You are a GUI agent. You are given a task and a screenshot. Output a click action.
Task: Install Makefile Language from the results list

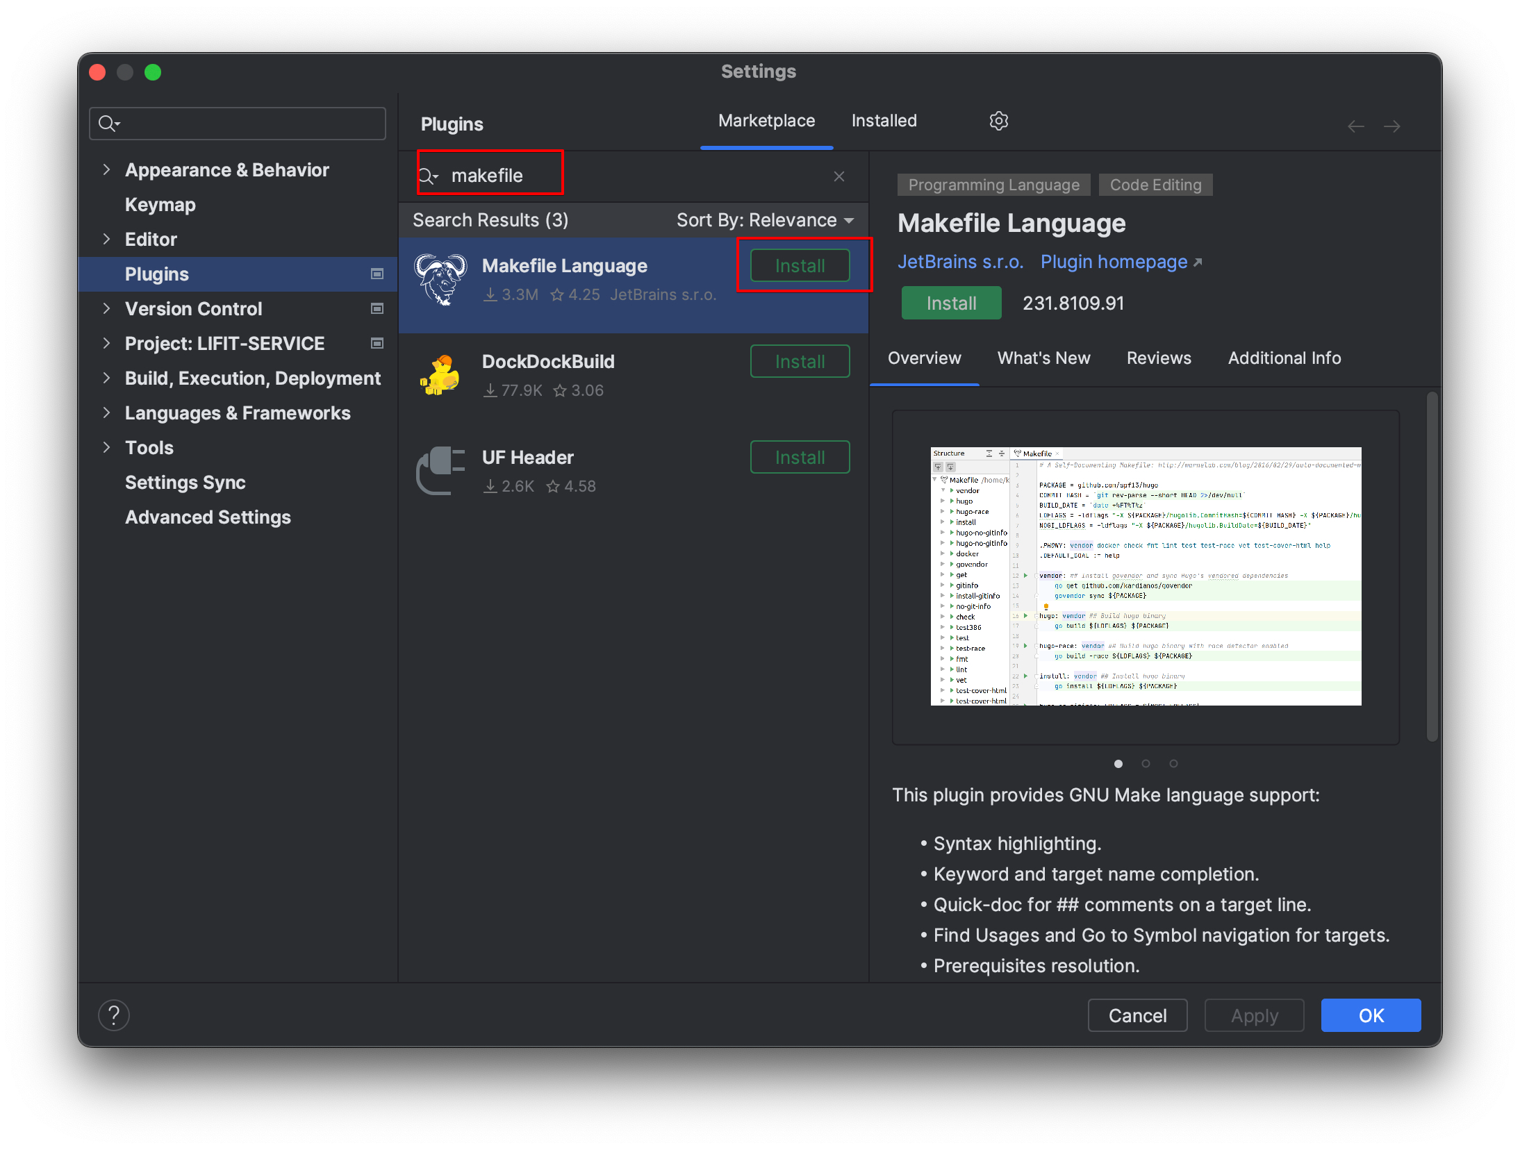tap(800, 266)
